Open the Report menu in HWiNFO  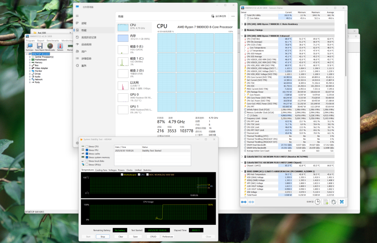point(42,40)
